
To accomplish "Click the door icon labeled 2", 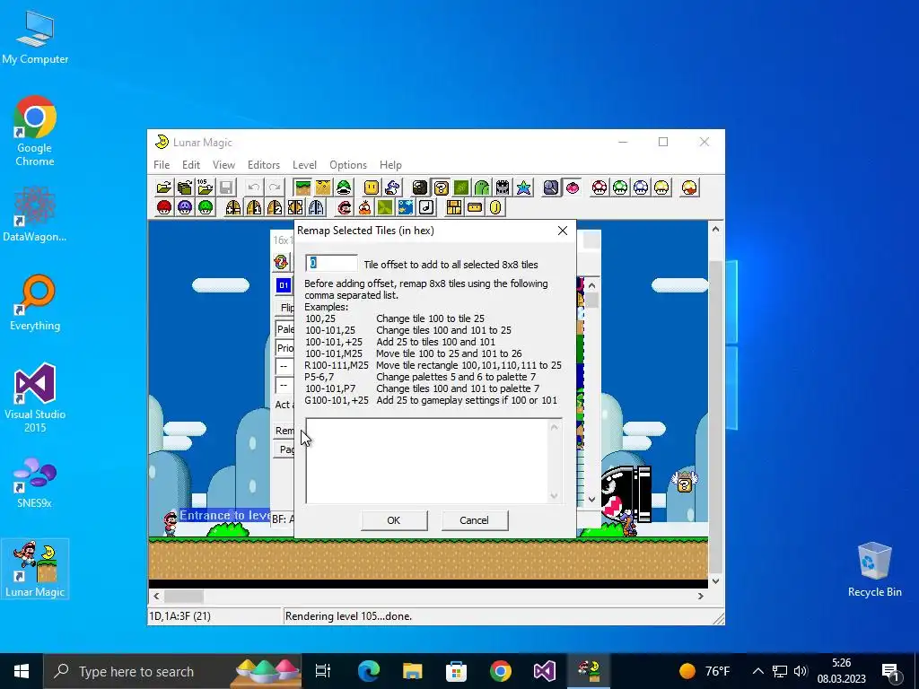I will tap(275, 207).
